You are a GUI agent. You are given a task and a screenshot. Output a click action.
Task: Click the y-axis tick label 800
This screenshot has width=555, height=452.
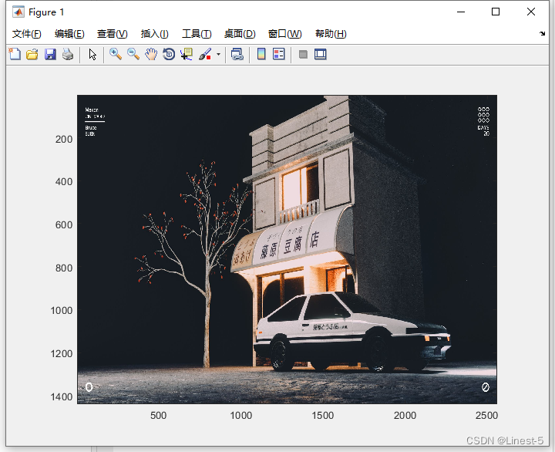(x=64, y=268)
